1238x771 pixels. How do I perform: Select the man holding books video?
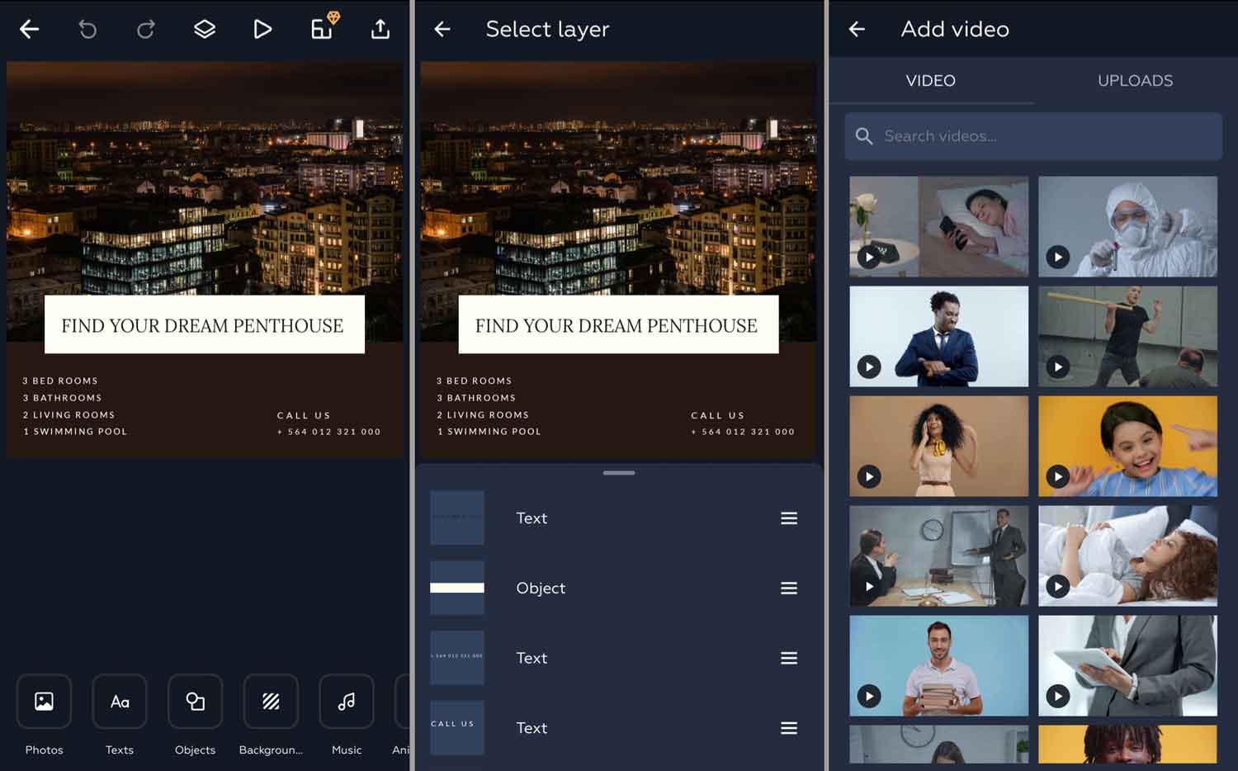click(x=939, y=665)
